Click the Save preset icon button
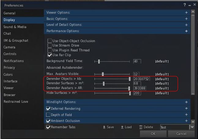The image size is (198, 139). (104, 127)
